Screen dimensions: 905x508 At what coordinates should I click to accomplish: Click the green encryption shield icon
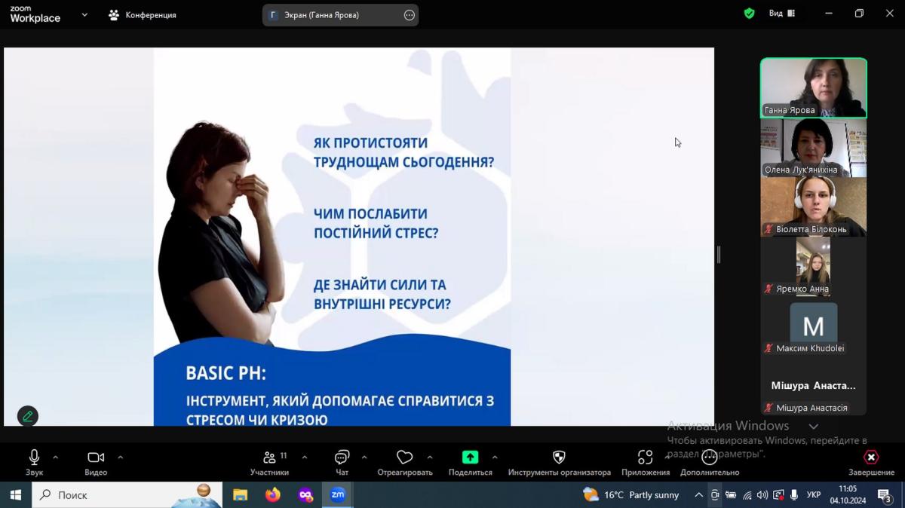pyautogui.click(x=749, y=14)
